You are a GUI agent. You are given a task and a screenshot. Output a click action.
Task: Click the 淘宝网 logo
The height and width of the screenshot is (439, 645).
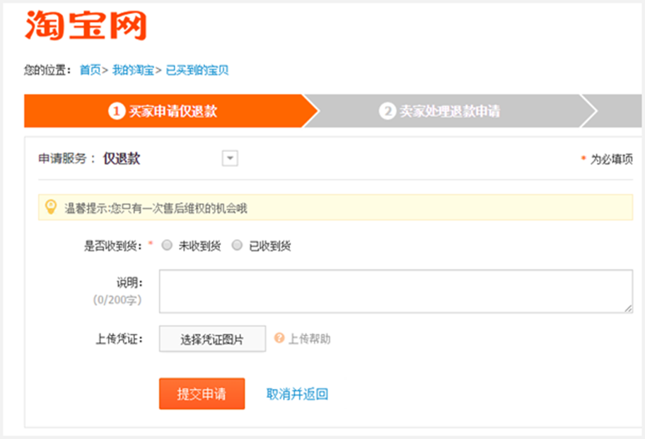86,25
